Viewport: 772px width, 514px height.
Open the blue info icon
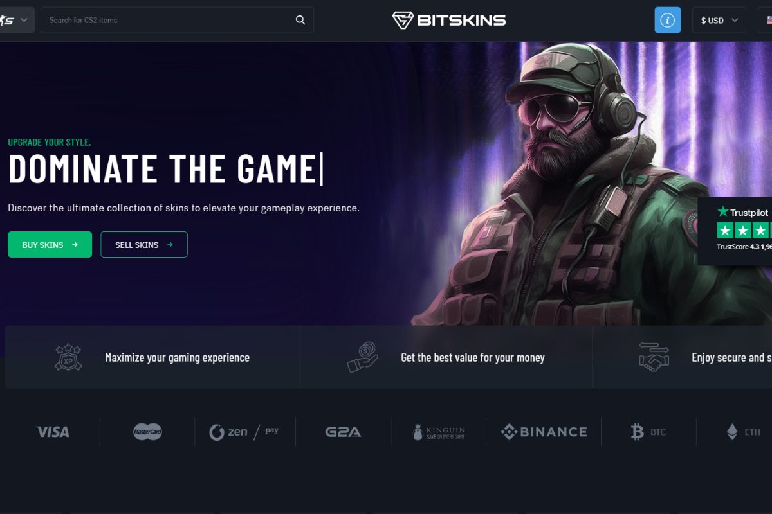point(668,20)
